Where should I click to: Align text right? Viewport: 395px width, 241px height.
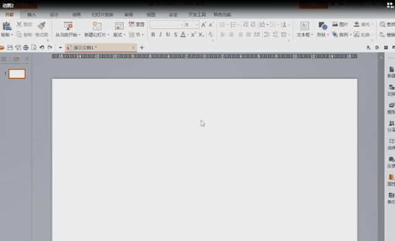[240, 35]
